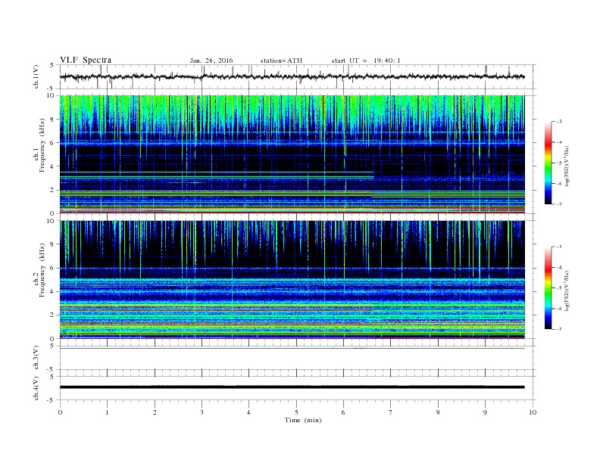The height and width of the screenshot is (463, 600).
Task: Click the lower PSD color scale bar
Action: 548,287
